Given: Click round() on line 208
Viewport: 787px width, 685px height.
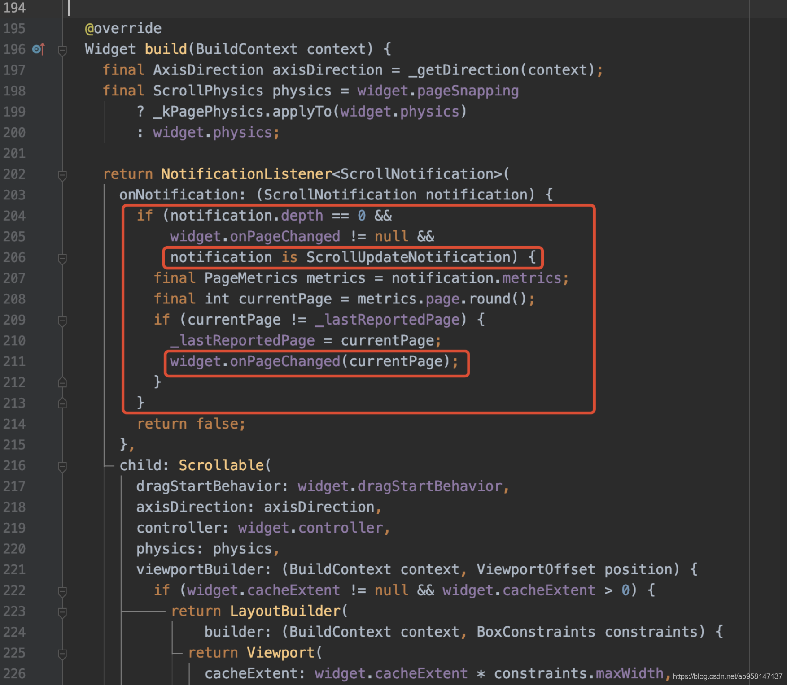Looking at the screenshot, I should click(x=498, y=299).
